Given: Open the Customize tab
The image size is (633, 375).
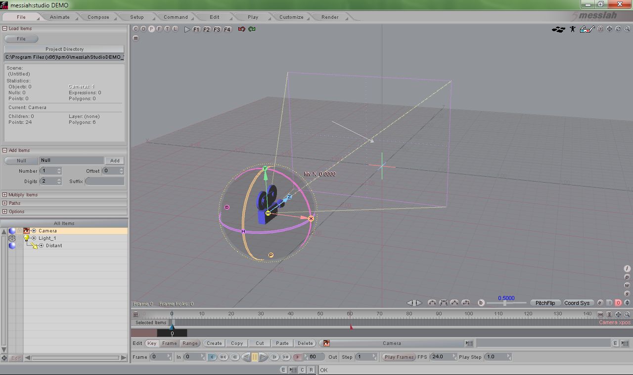Looking at the screenshot, I should tap(291, 17).
